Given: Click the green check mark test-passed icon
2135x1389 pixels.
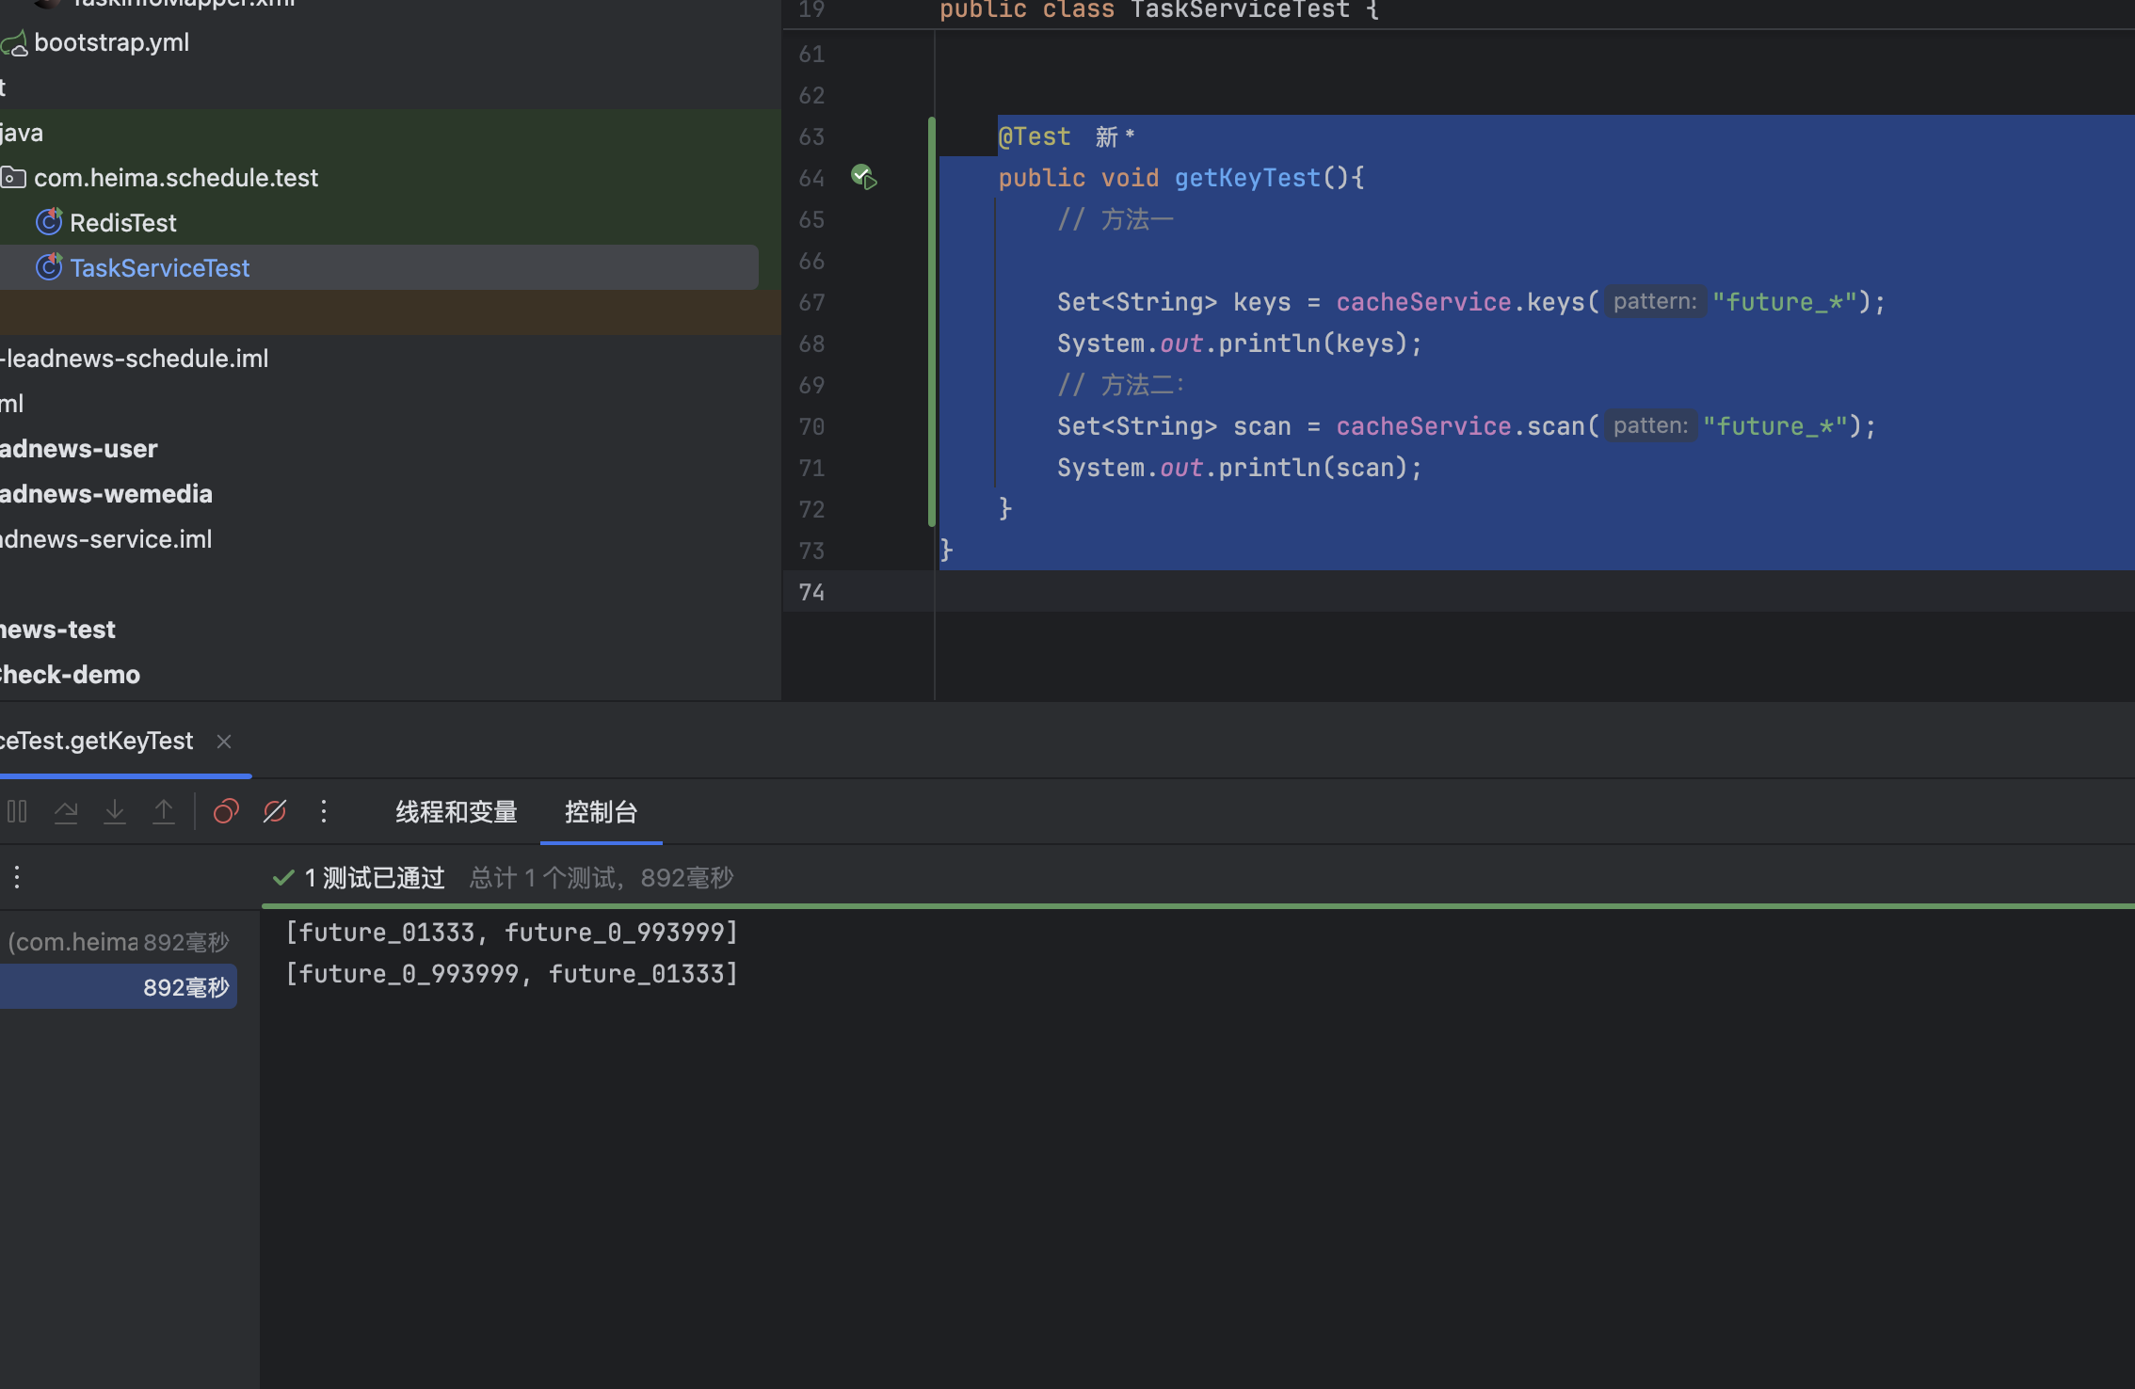Looking at the screenshot, I should (283, 878).
